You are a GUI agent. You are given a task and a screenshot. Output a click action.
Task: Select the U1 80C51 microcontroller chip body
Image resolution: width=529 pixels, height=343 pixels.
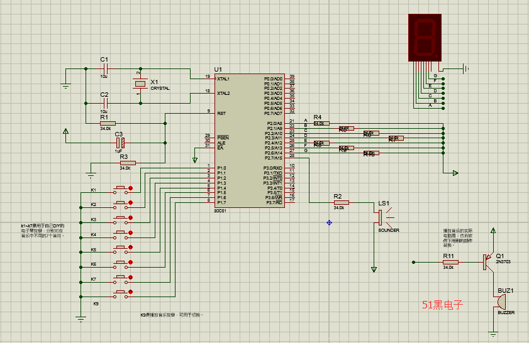(x=250, y=141)
